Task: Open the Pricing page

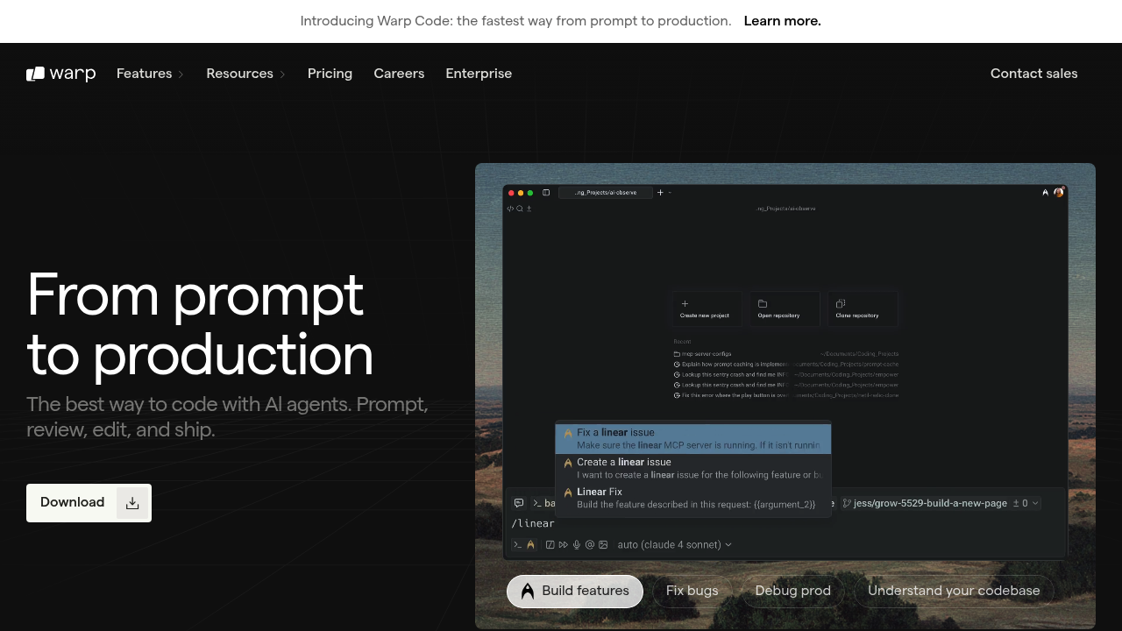Action: pyautogui.click(x=330, y=74)
